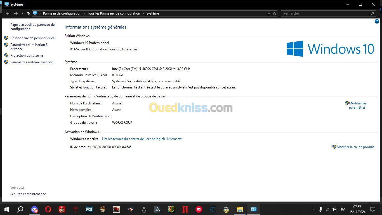Viewport: 382px width, 215px height.
Task: Refresh the address bar location
Action: [x=275, y=13]
